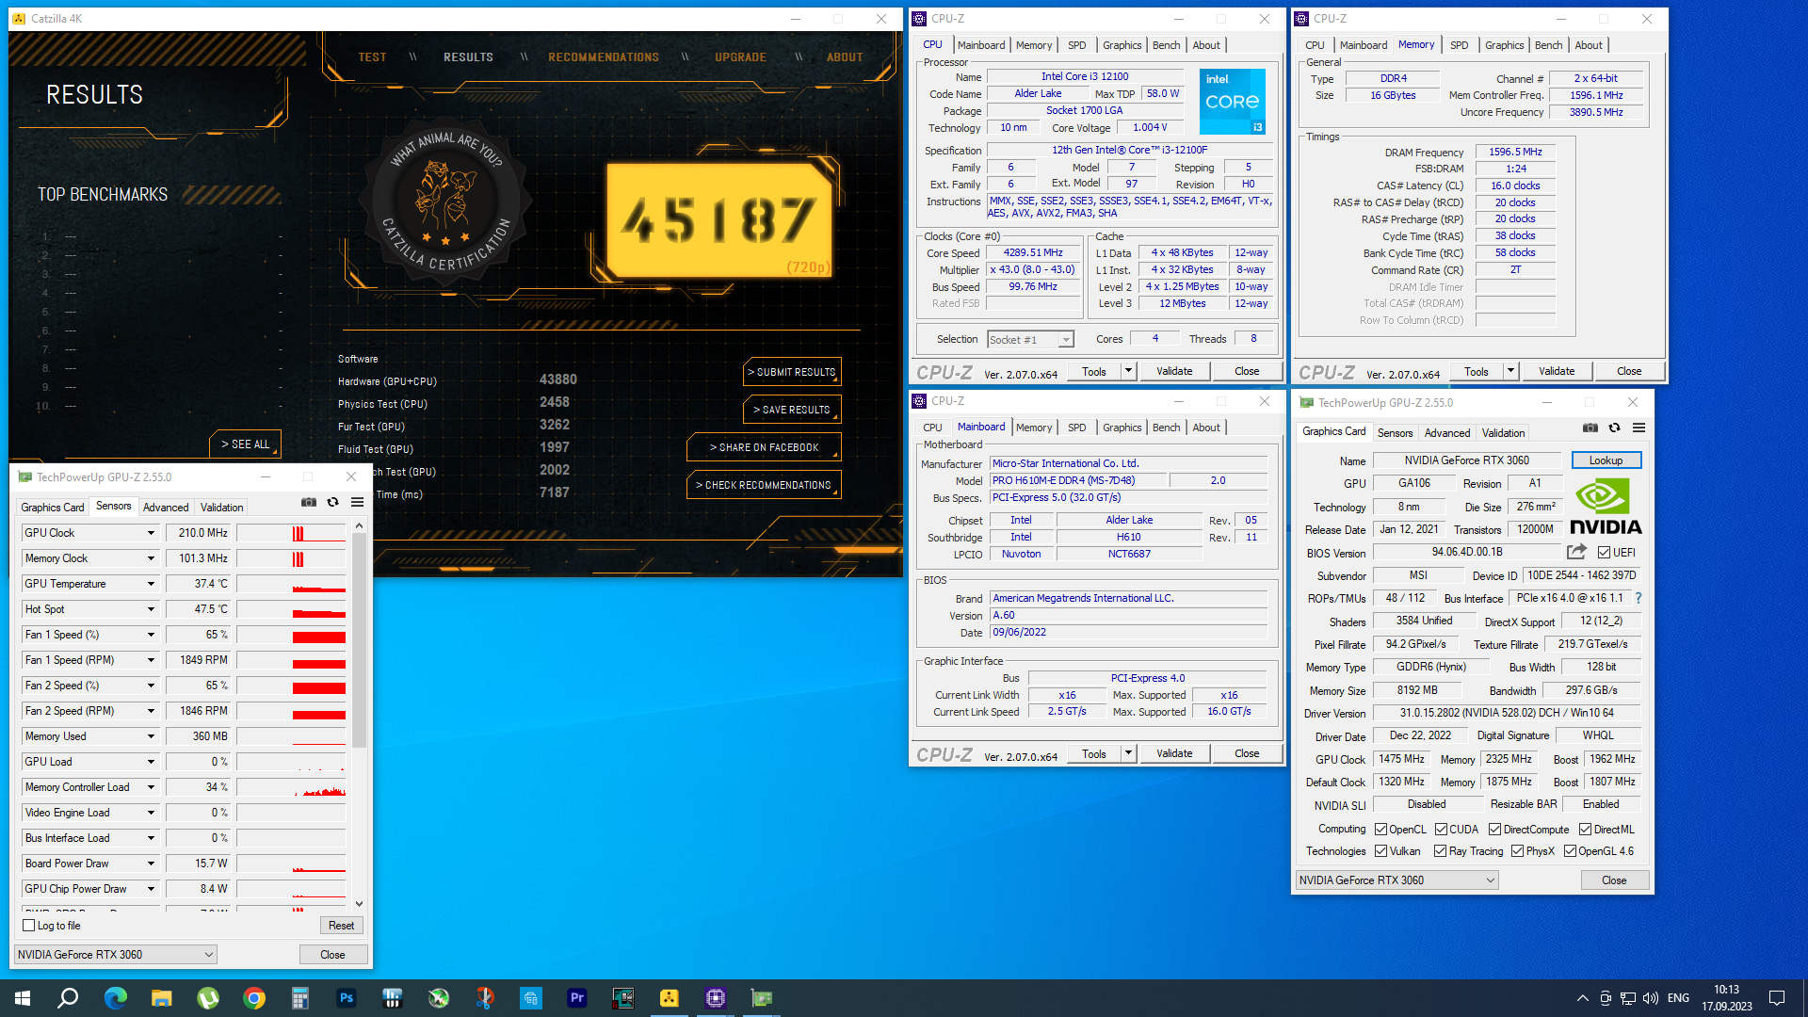Expand the GPU Clock sensor dropdown
This screenshot has width=1808, height=1017.
151,533
